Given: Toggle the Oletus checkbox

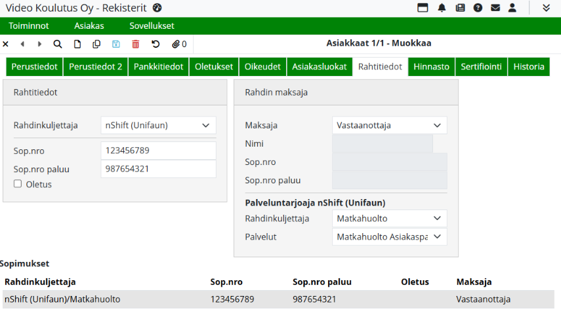Looking at the screenshot, I should click(x=18, y=184).
